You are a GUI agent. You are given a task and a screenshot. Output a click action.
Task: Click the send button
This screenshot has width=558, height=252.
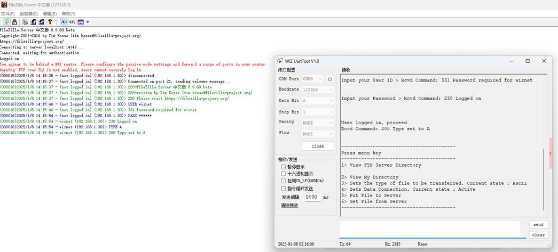(x=538, y=225)
